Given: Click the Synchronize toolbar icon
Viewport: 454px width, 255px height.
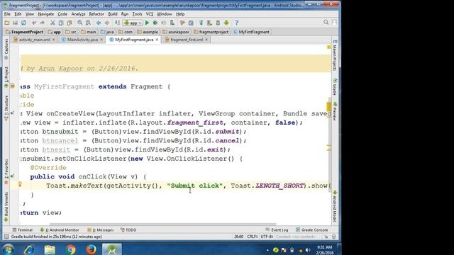Looking at the screenshot, I should point(23,23).
